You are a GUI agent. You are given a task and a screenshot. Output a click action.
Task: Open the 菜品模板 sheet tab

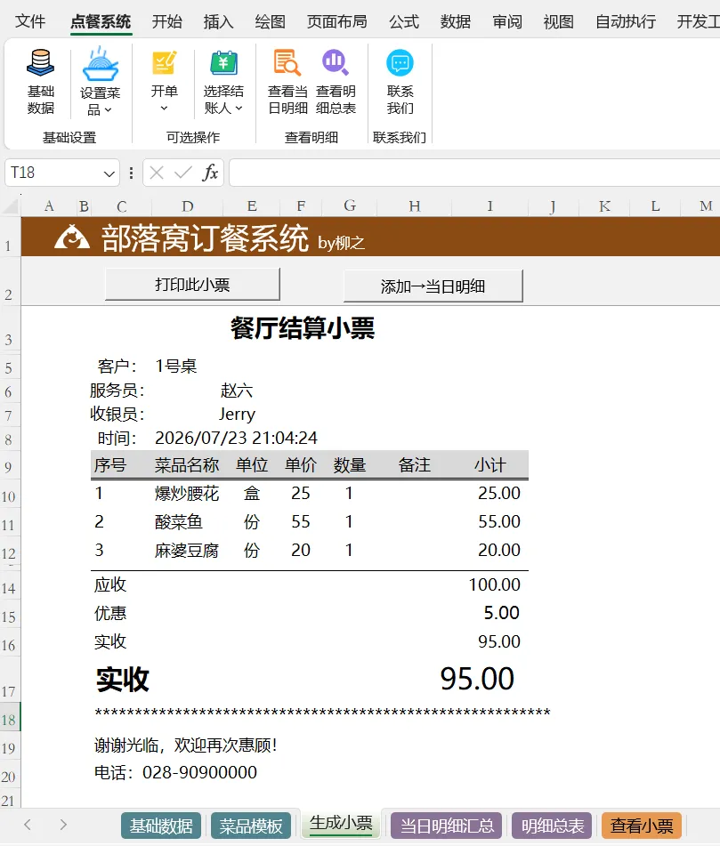(250, 826)
